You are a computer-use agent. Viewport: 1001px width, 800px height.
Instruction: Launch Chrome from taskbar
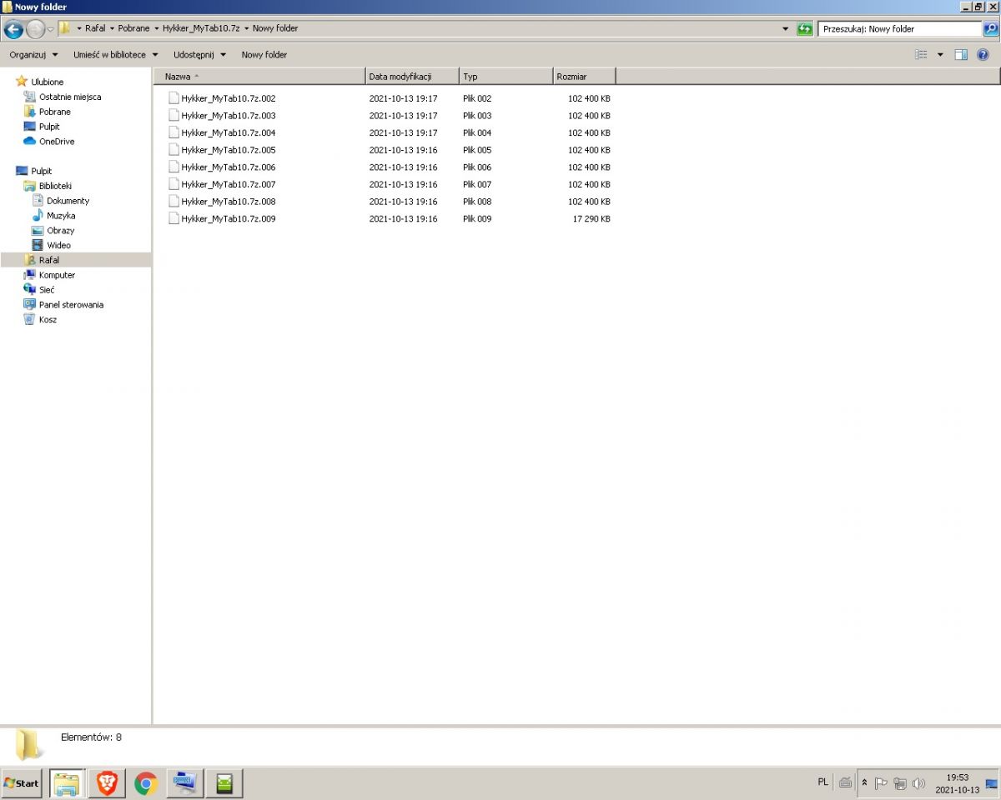pos(146,783)
